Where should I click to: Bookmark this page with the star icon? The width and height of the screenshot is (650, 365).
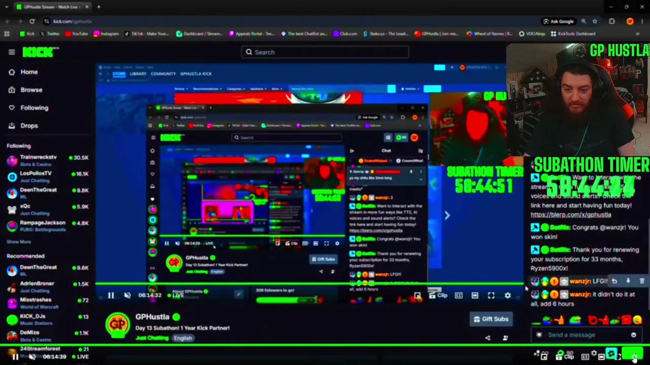pos(595,21)
